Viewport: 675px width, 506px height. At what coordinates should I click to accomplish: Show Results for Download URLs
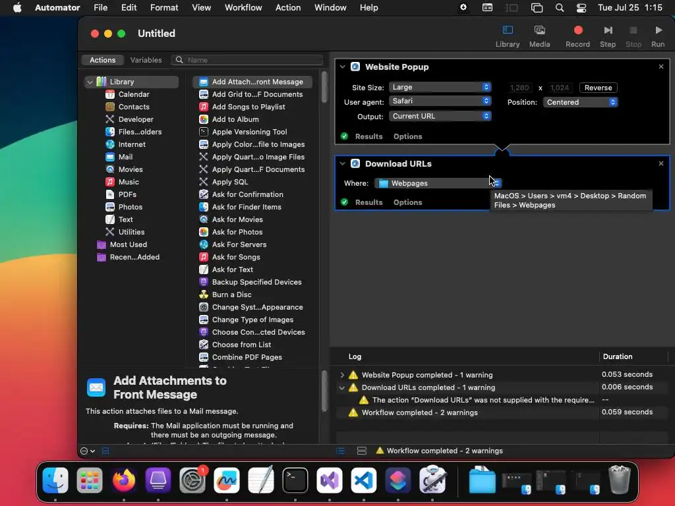click(x=368, y=202)
